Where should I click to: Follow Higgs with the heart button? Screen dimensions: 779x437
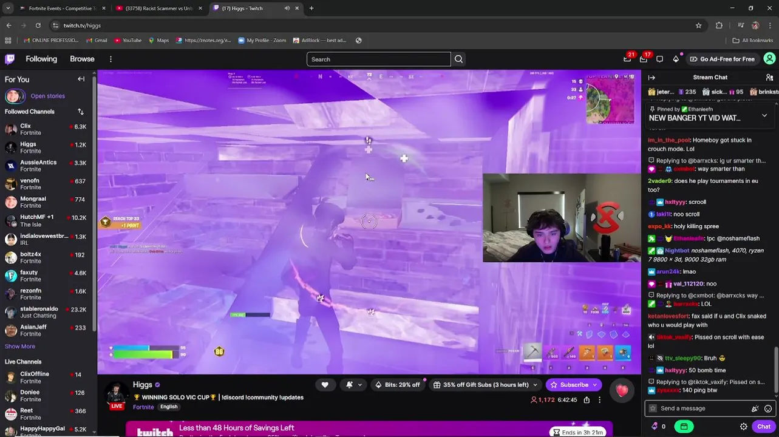pos(325,385)
